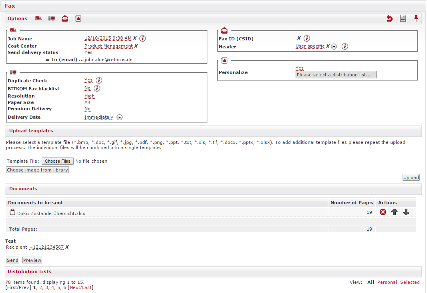Click the Choose image from library button

(x=38, y=170)
